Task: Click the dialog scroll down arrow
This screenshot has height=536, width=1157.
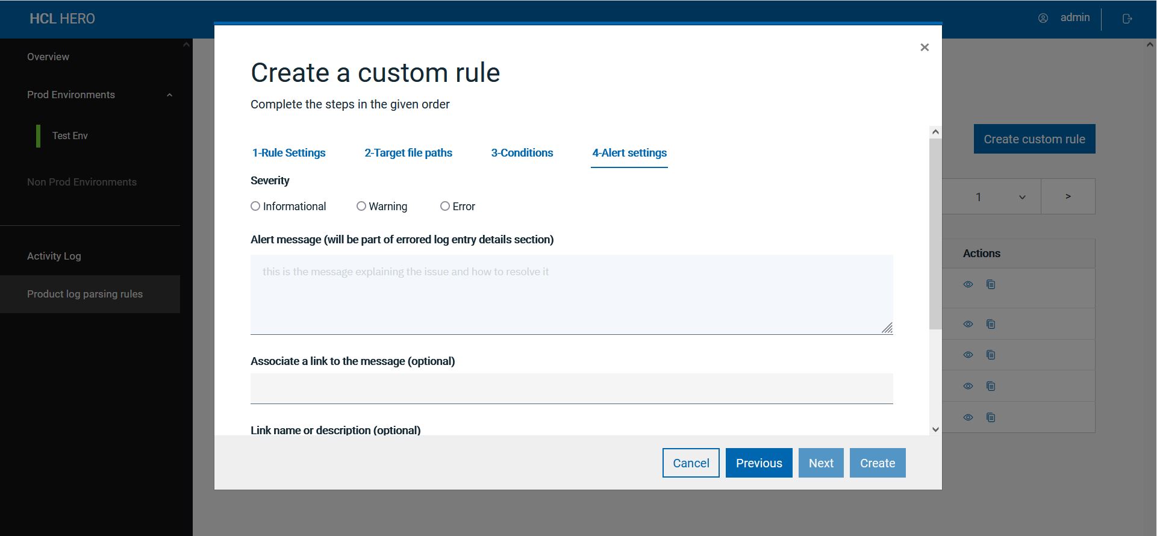Action: (x=935, y=429)
